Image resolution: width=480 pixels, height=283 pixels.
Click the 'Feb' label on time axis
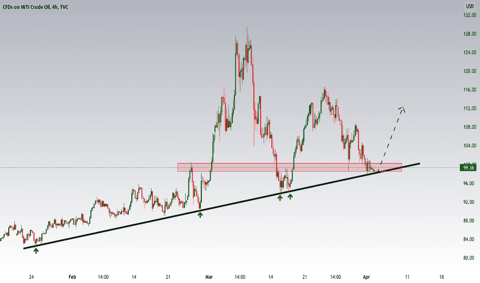point(72,277)
